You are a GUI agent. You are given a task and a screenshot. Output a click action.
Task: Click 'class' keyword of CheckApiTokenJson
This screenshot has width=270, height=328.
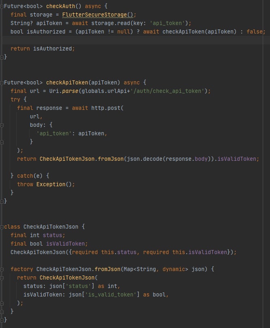(12, 227)
